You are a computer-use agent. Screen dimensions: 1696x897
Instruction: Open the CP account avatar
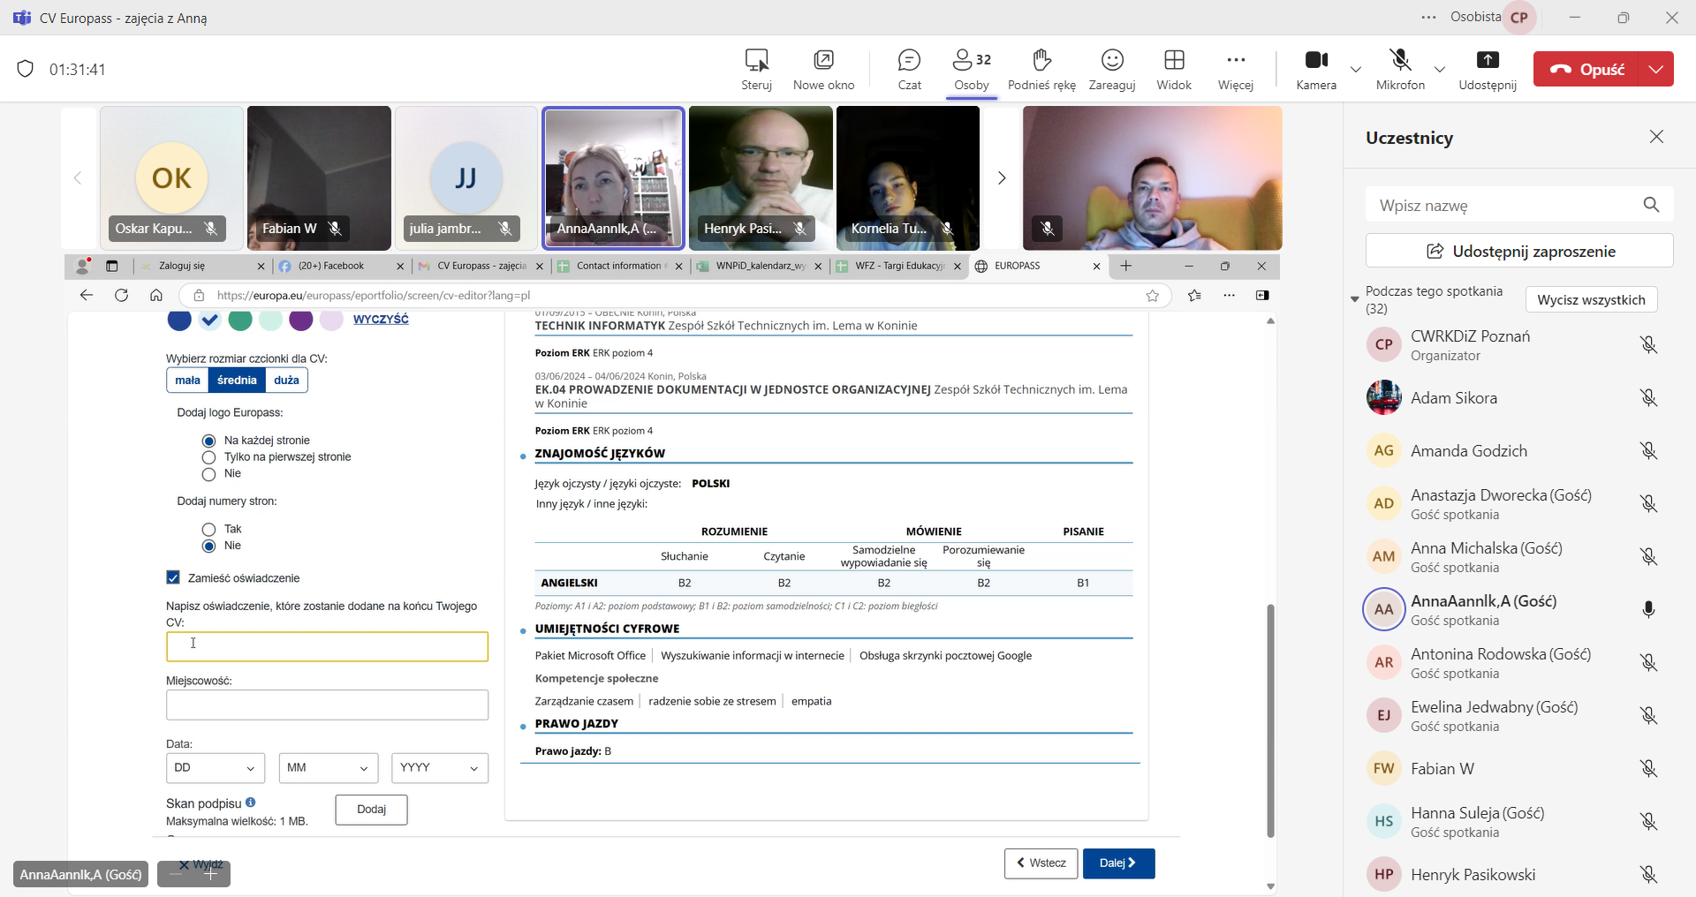click(x=1519, y=17)
